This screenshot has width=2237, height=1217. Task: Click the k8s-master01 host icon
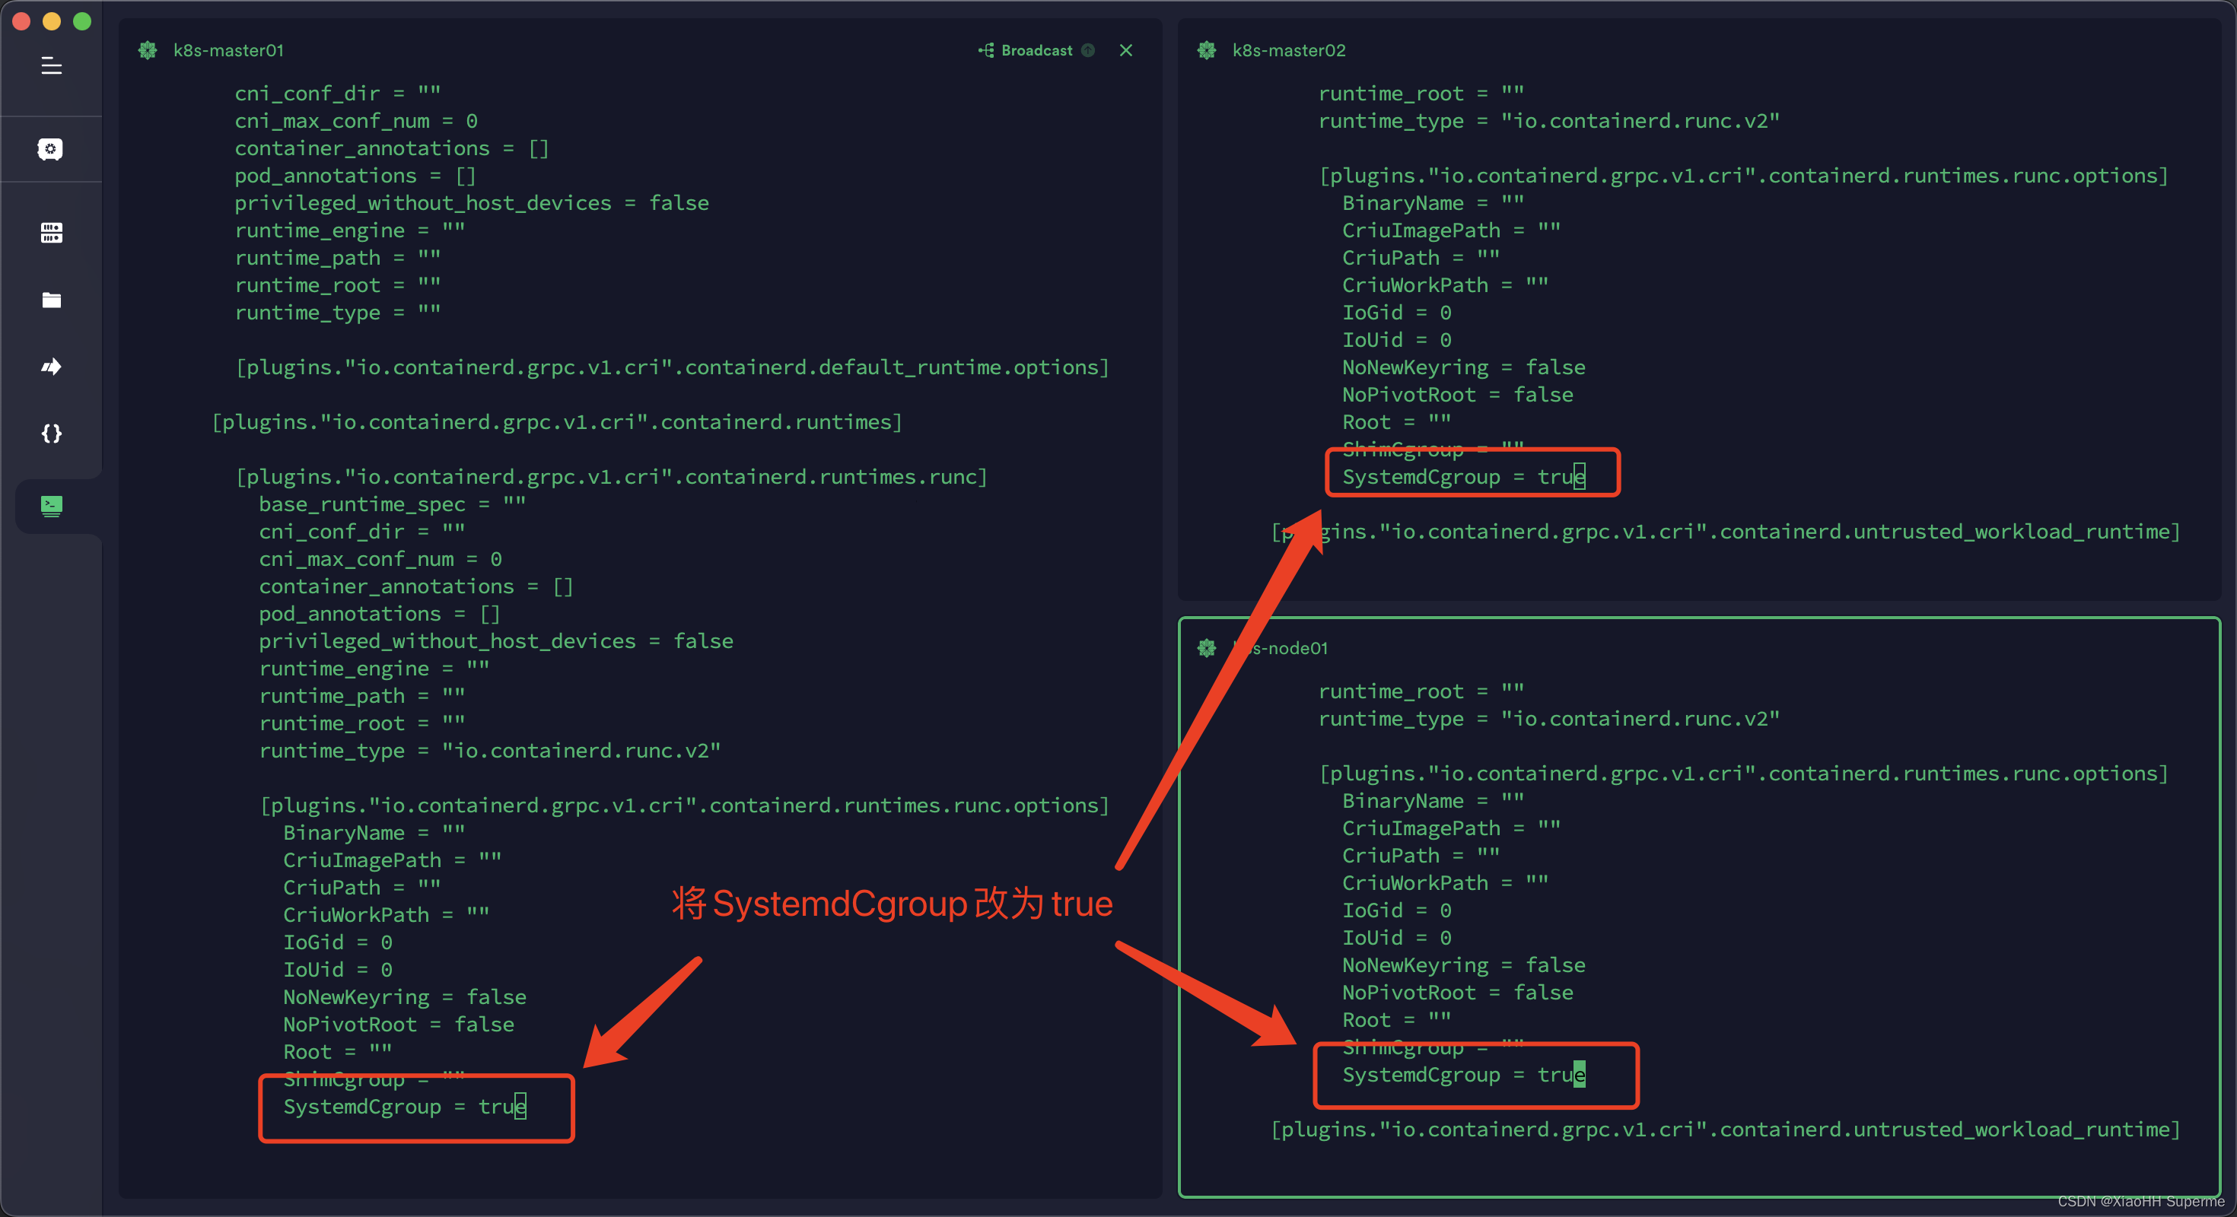pos(148,50)
